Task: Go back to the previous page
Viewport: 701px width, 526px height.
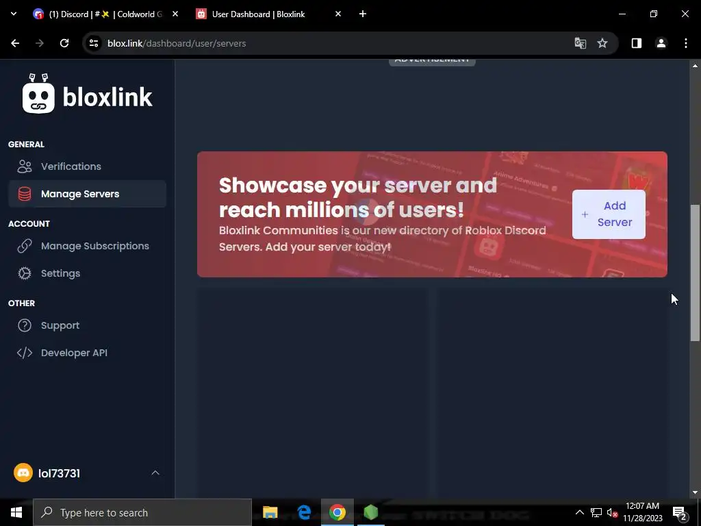Action: point(15,43)
